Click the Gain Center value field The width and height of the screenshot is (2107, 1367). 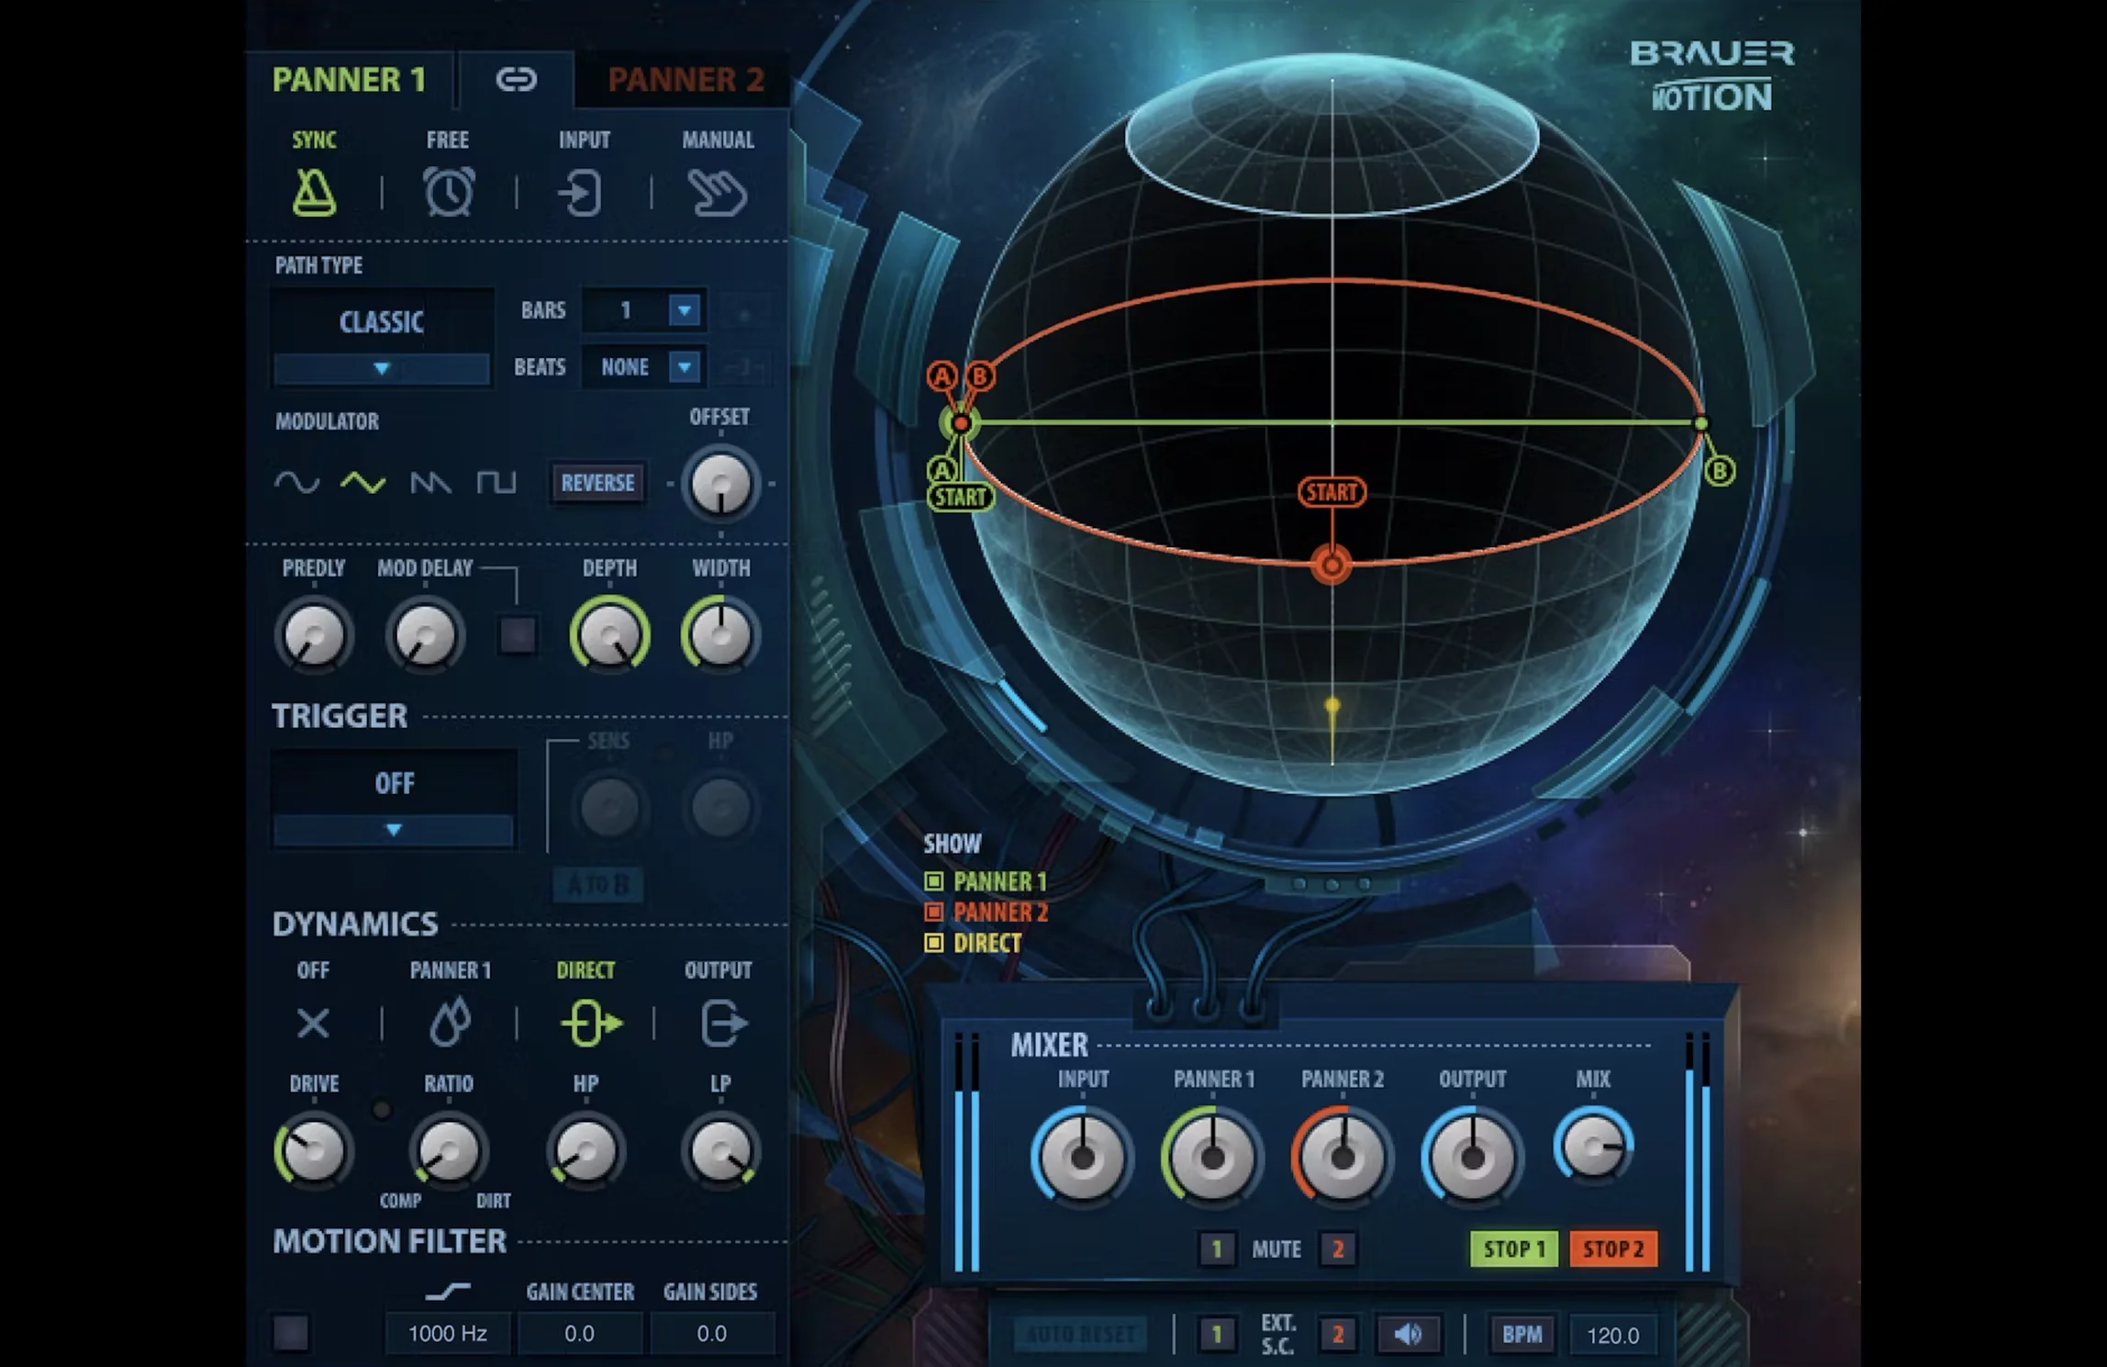(x=579, y=1333)
